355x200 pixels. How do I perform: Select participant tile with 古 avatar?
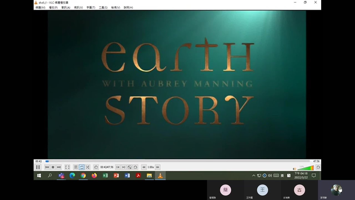[x=299, y=190]
